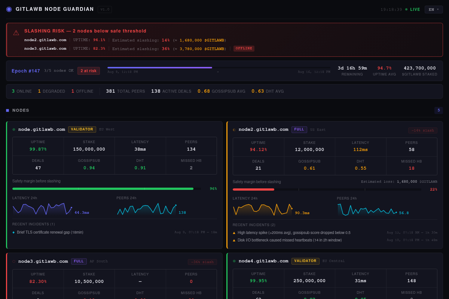Click the node4.gitlawb.com status dot

click(x=234, y=261)
